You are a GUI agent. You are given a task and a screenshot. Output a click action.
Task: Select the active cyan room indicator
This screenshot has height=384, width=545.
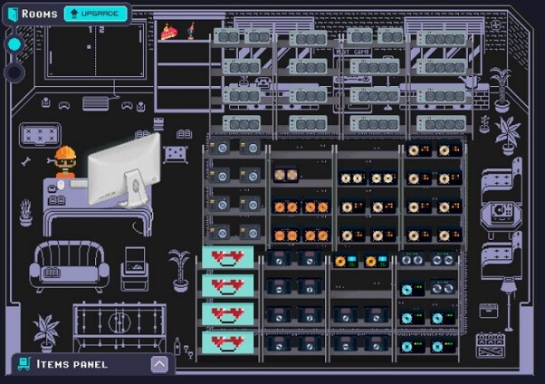[x=14, y=44]
